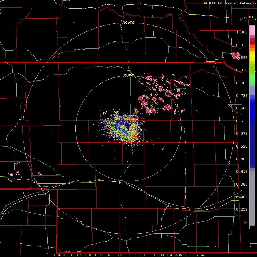Click the 1.000 scale value
The image size is (257, 257).
242,32
